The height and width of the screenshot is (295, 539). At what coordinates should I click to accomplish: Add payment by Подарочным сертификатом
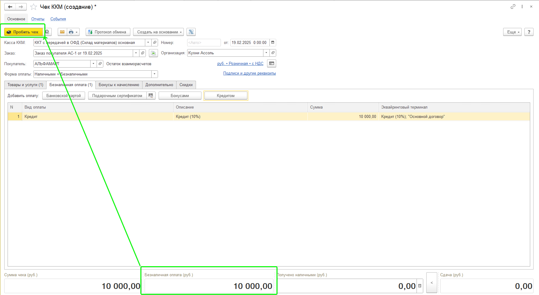pyautogui.click(x=117, y=96)
